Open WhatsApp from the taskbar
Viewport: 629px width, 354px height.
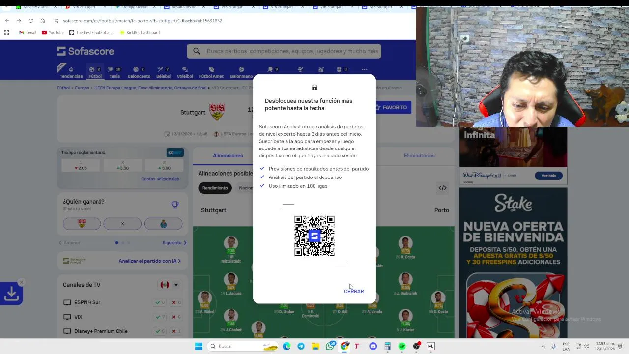click(330, 346)
